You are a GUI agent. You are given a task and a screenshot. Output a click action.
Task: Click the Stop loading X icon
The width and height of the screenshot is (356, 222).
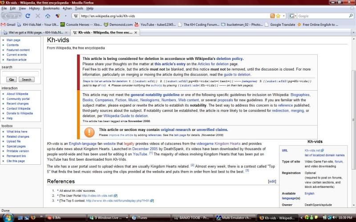[38, 16]
